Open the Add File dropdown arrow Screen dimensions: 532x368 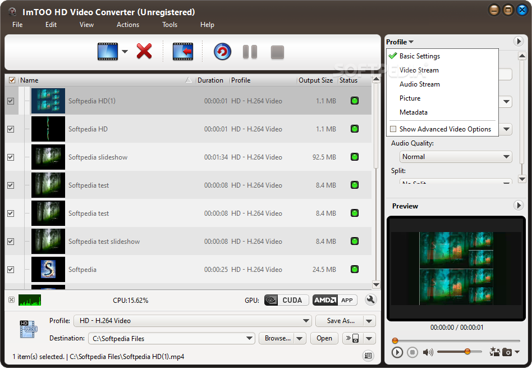coord(125,52)
